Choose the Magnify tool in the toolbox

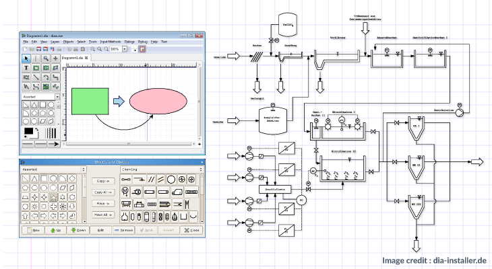[x=45, y=59]
